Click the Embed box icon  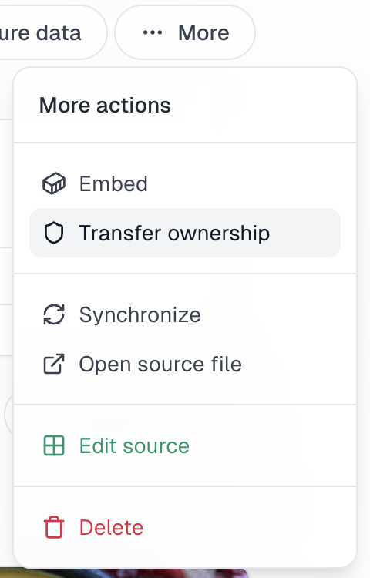(54, 183)
